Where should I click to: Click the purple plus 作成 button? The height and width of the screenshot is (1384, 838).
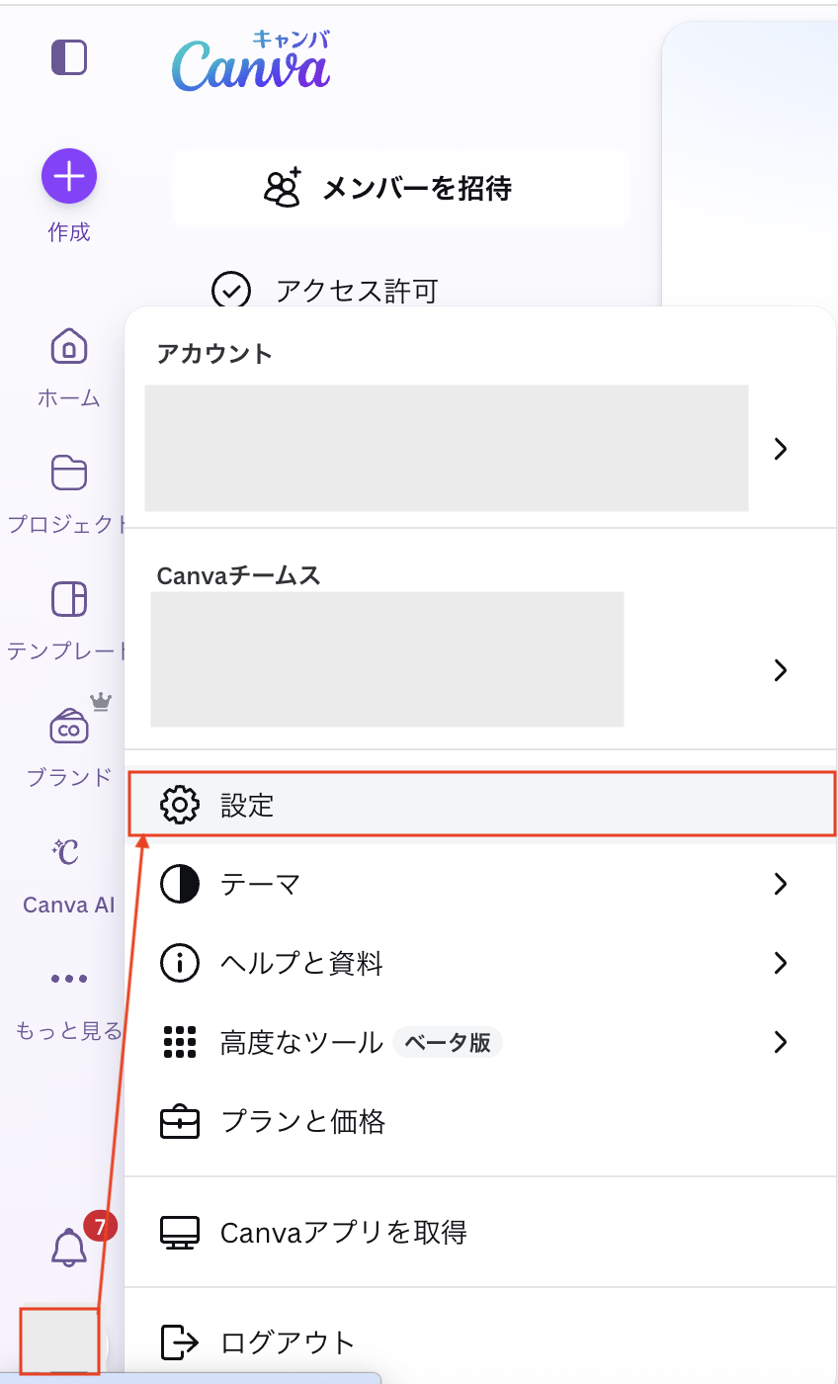[69, 177]
